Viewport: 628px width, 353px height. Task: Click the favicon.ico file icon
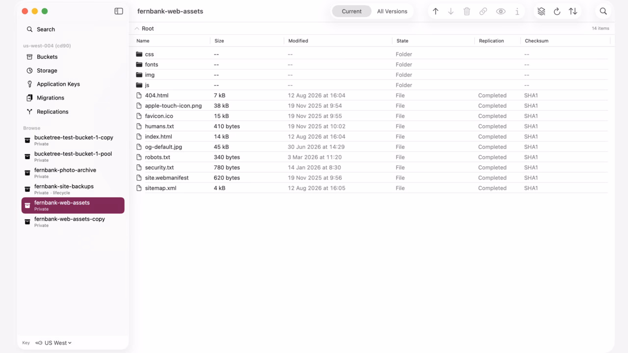coord(139,116)
